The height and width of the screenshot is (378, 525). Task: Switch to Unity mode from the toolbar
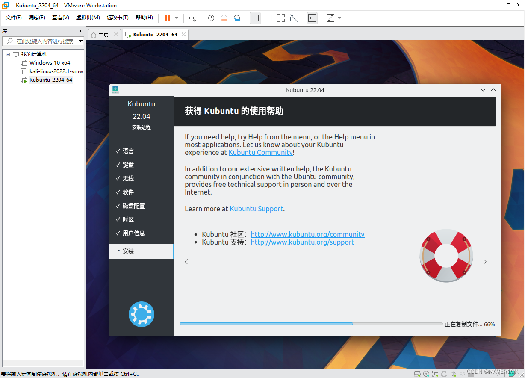(294, 18)
